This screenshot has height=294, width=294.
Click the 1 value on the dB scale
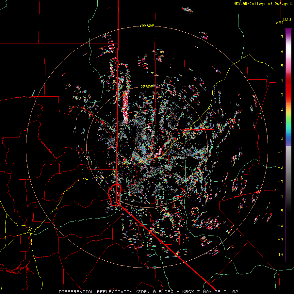tap(282, 124)
